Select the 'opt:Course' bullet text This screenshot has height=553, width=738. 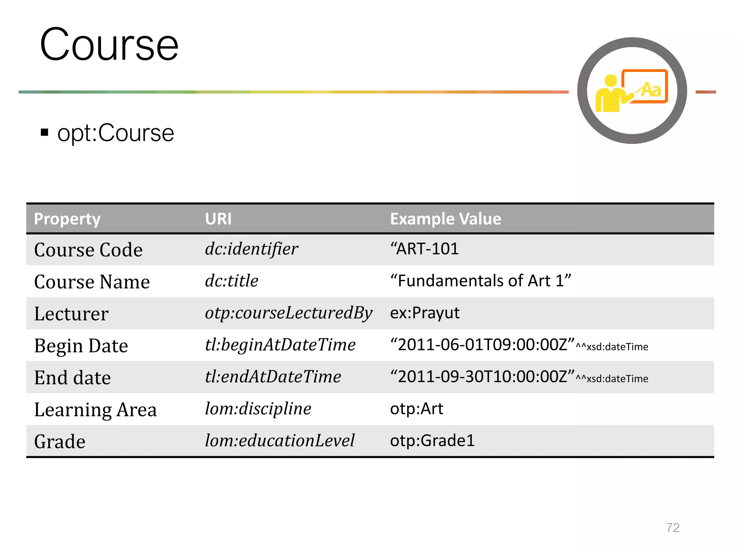pos(116,133)
